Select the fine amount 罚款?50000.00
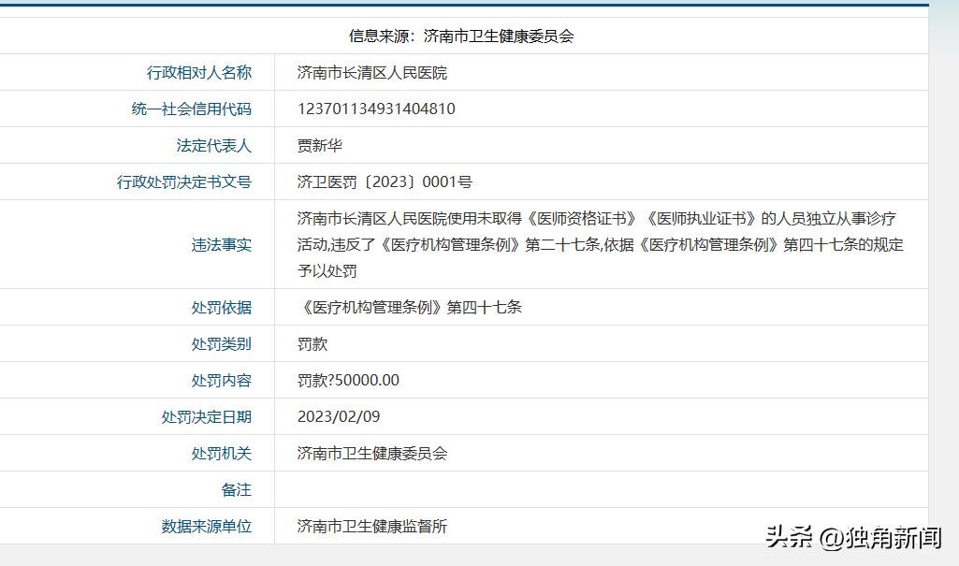Screen dimensions: 959x566 point(348,380)
